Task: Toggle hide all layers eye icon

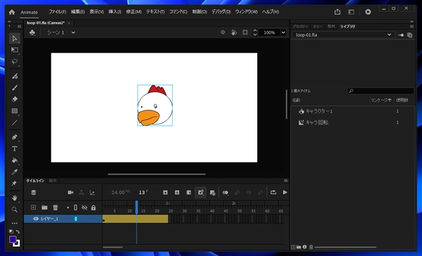Action: click(84, 208)
